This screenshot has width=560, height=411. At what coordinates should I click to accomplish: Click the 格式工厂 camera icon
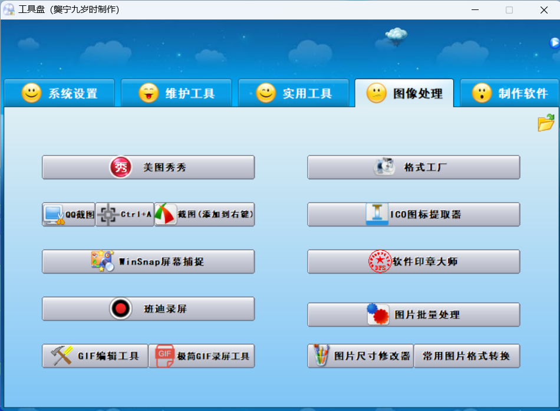pyautogui.click(x=384, y=167)
